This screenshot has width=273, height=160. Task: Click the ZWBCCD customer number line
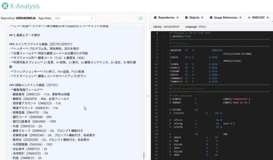click(x=40, y=94)
